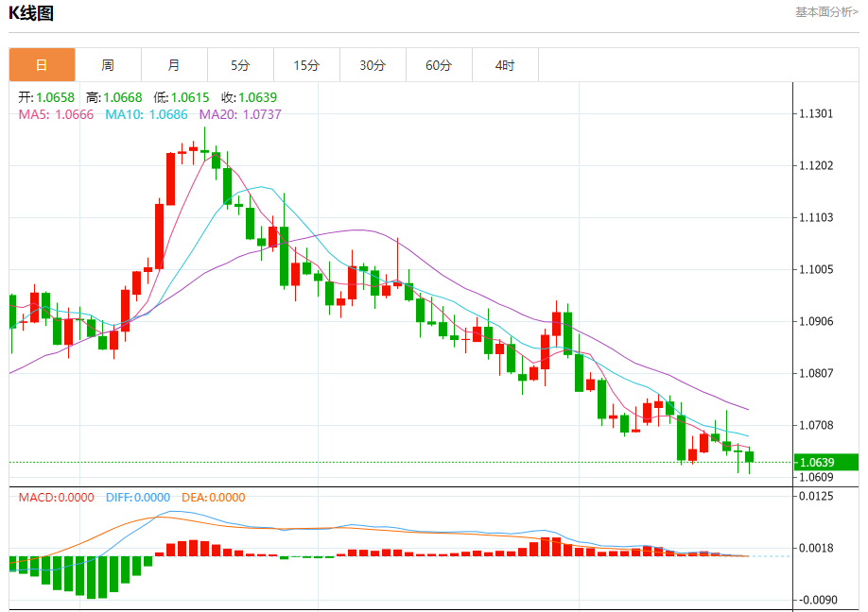Switch to the 周 weekly tab
Viewport: 868px width, 612px height.
[108, 65]
